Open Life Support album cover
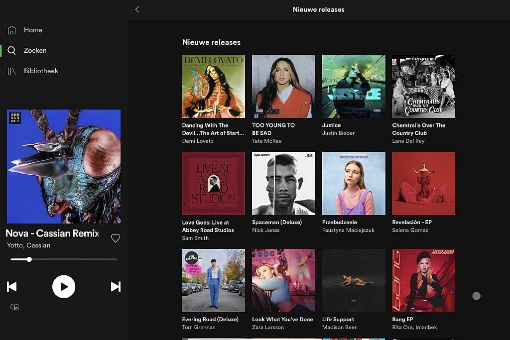This screenshot has width=510, height=340. click(x=354, y=281)
